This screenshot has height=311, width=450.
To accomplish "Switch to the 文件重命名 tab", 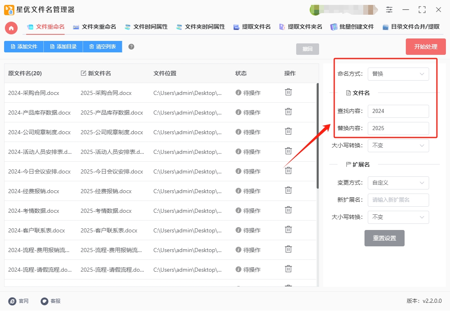I will pos(46,27).
